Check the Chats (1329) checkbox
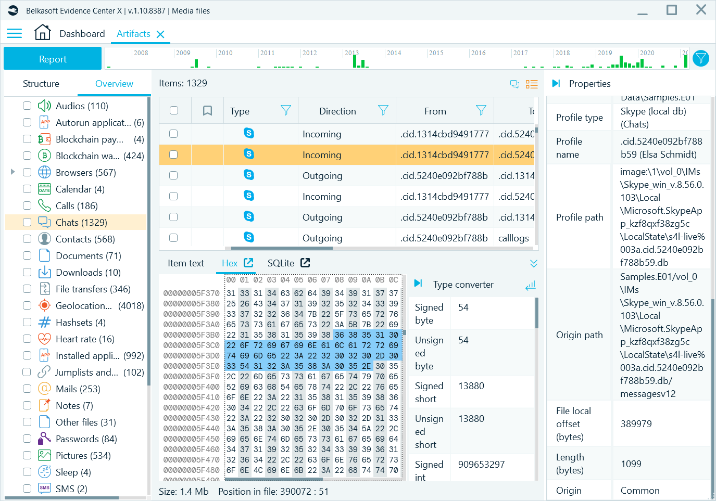 coord(27,222)
